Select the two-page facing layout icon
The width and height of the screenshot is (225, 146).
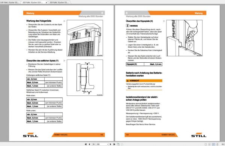213,144
